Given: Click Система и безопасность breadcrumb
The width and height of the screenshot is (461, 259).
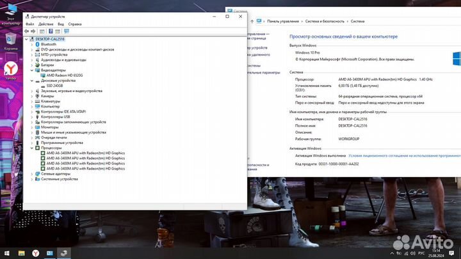Looking at the screenshot, I should coord(325,22).
